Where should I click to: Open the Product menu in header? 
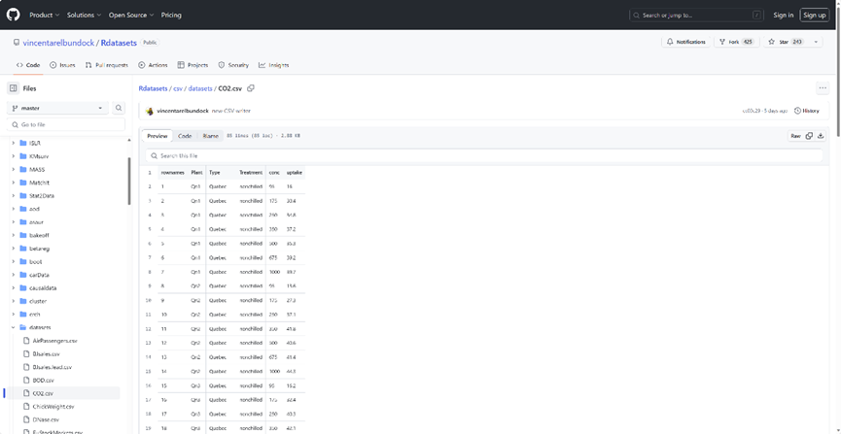(45, 15)
